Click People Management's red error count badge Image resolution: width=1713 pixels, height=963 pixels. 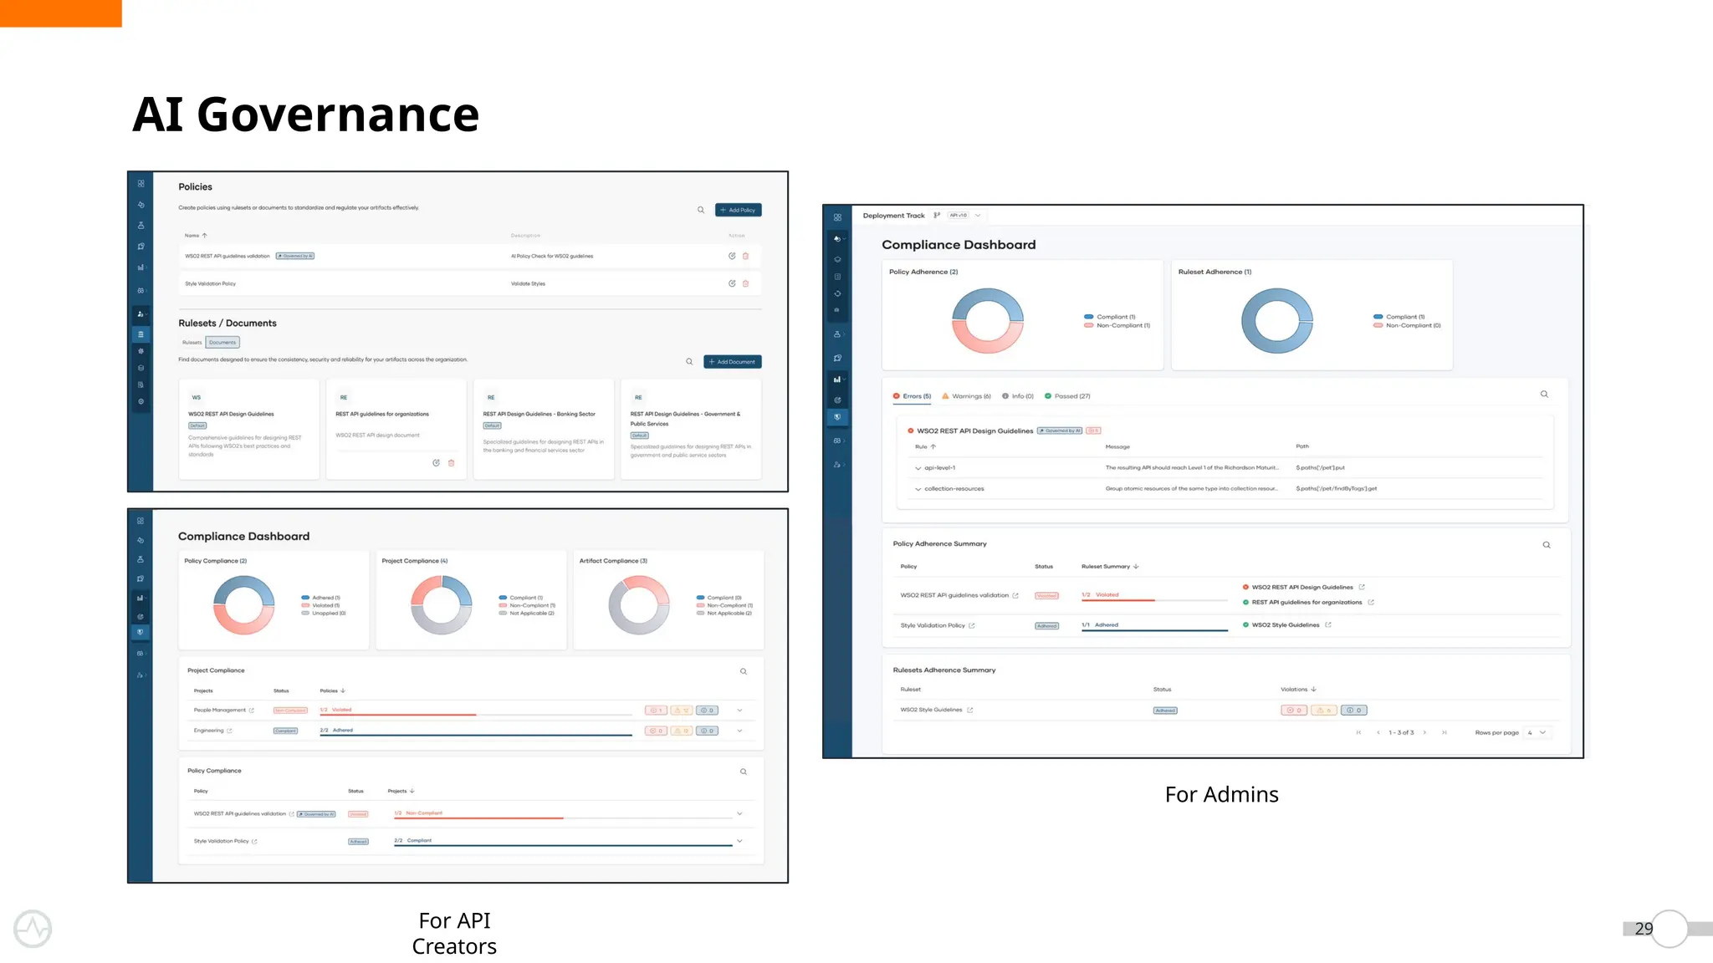point(656,711)
